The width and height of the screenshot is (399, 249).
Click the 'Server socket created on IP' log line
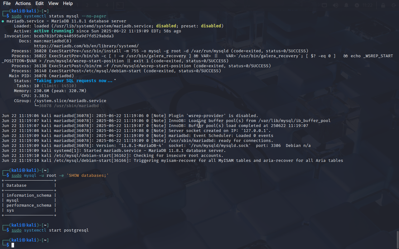[136, 131]
